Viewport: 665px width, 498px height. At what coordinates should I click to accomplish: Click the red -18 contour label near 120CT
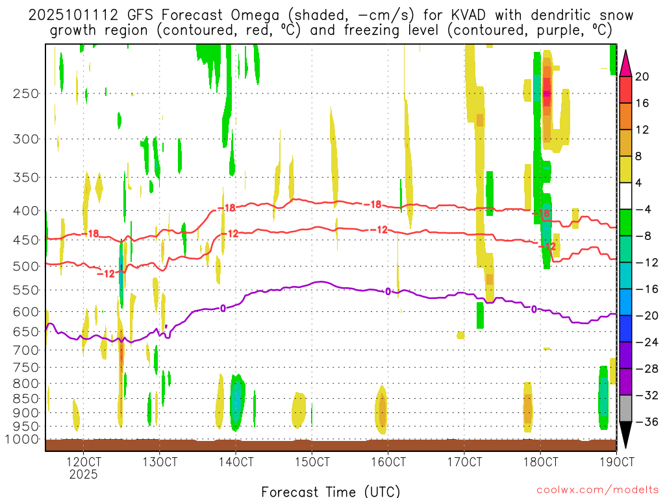tap(90, 233)
